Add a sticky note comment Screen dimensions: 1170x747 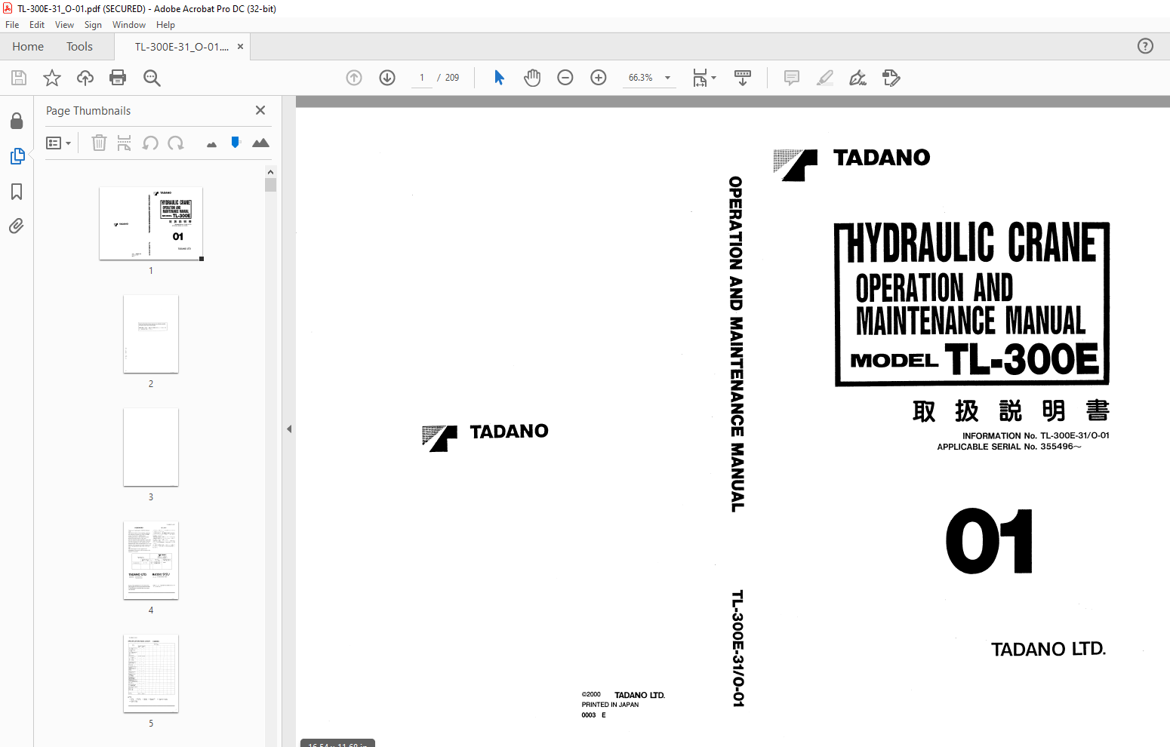792,78
